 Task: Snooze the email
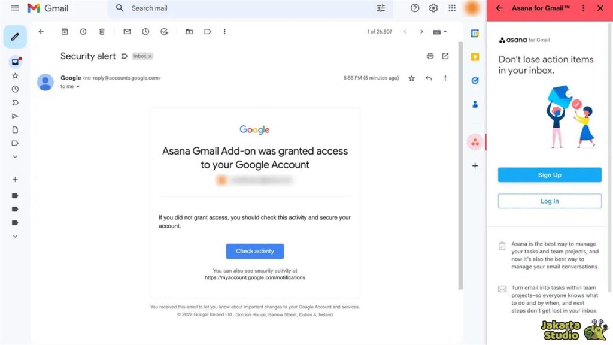pos(145,31)
